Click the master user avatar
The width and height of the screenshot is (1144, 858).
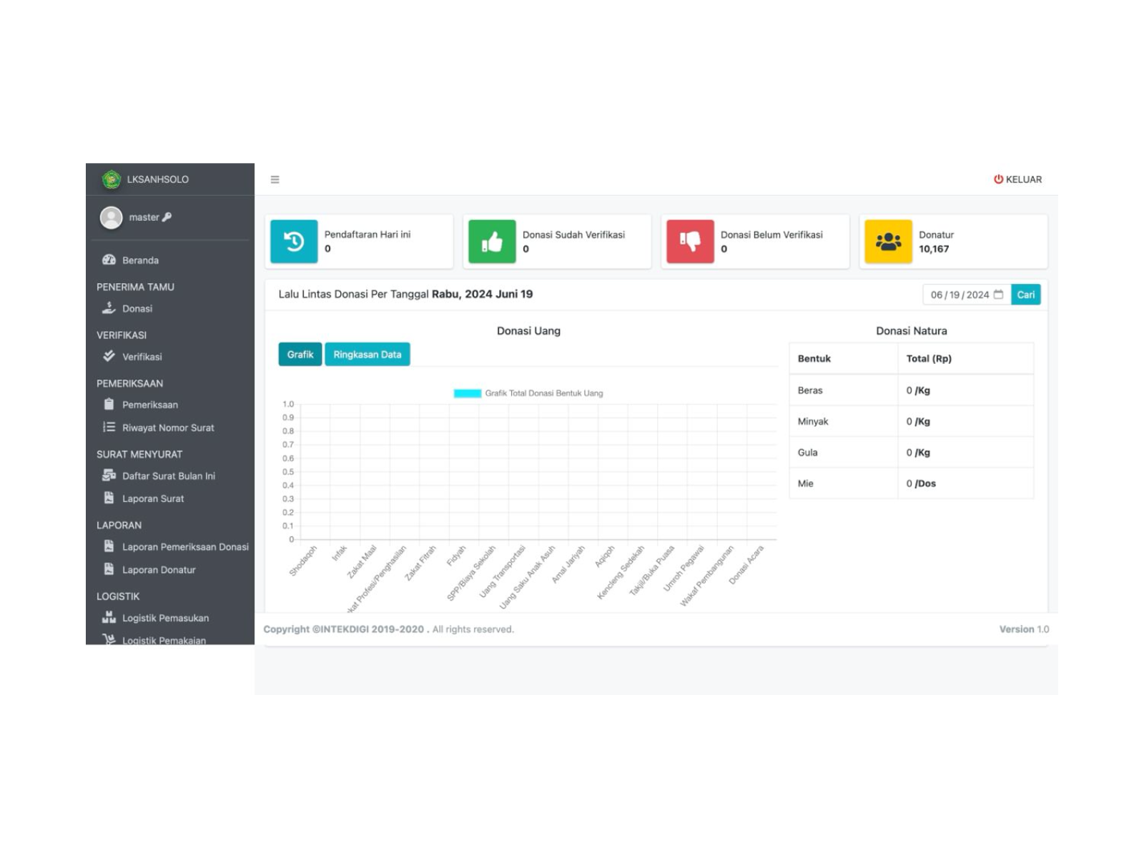[111, 217]
